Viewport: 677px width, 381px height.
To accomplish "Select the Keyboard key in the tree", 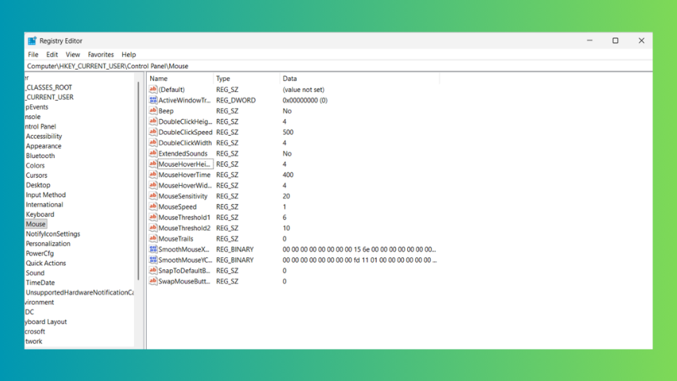I will click(40, 214).
